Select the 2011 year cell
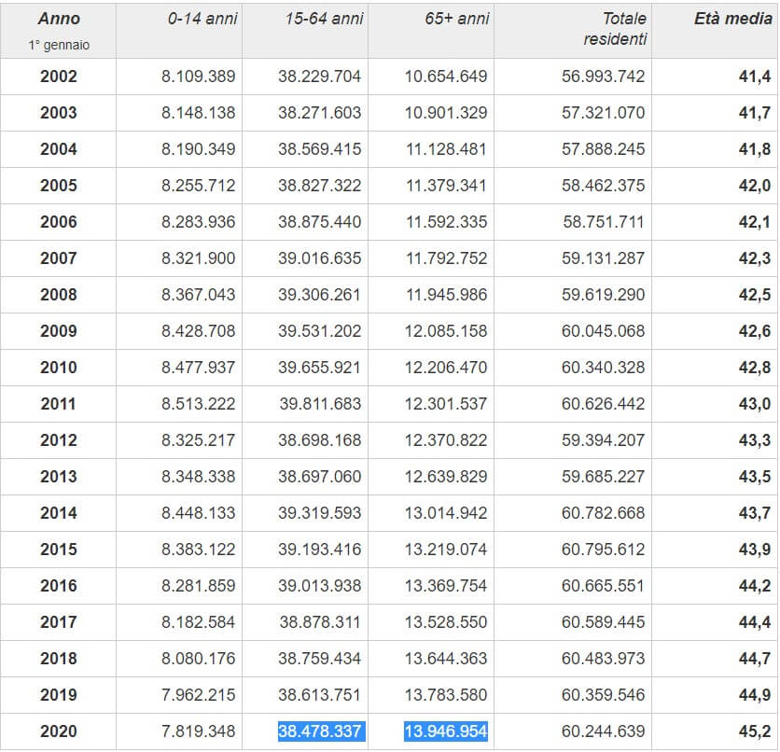Screen dimensions: 780x752 point(59,404)
